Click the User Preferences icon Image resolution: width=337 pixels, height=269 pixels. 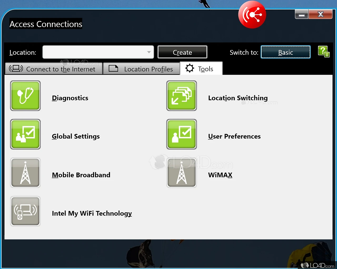point(182,134)
